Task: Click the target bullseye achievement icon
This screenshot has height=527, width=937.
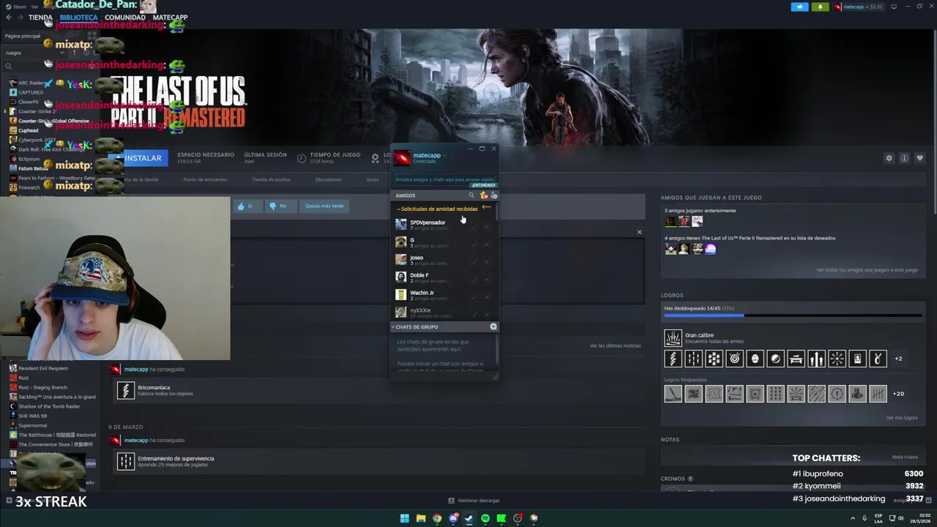Action: [734, 359]
